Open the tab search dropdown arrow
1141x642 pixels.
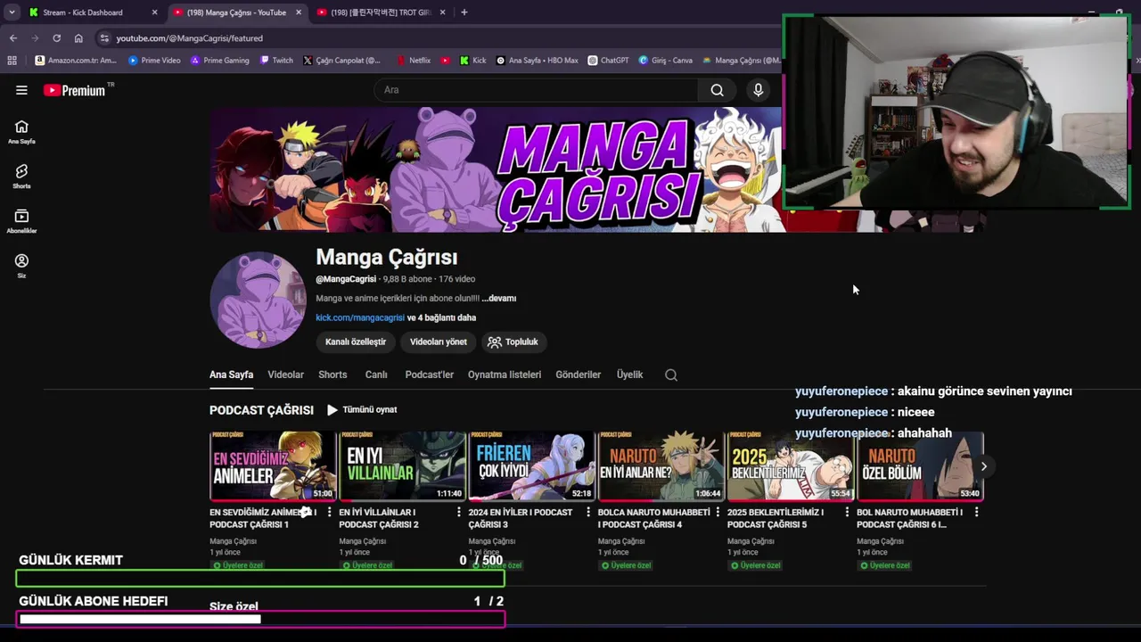pyautogui.click(x=12, y=12)
